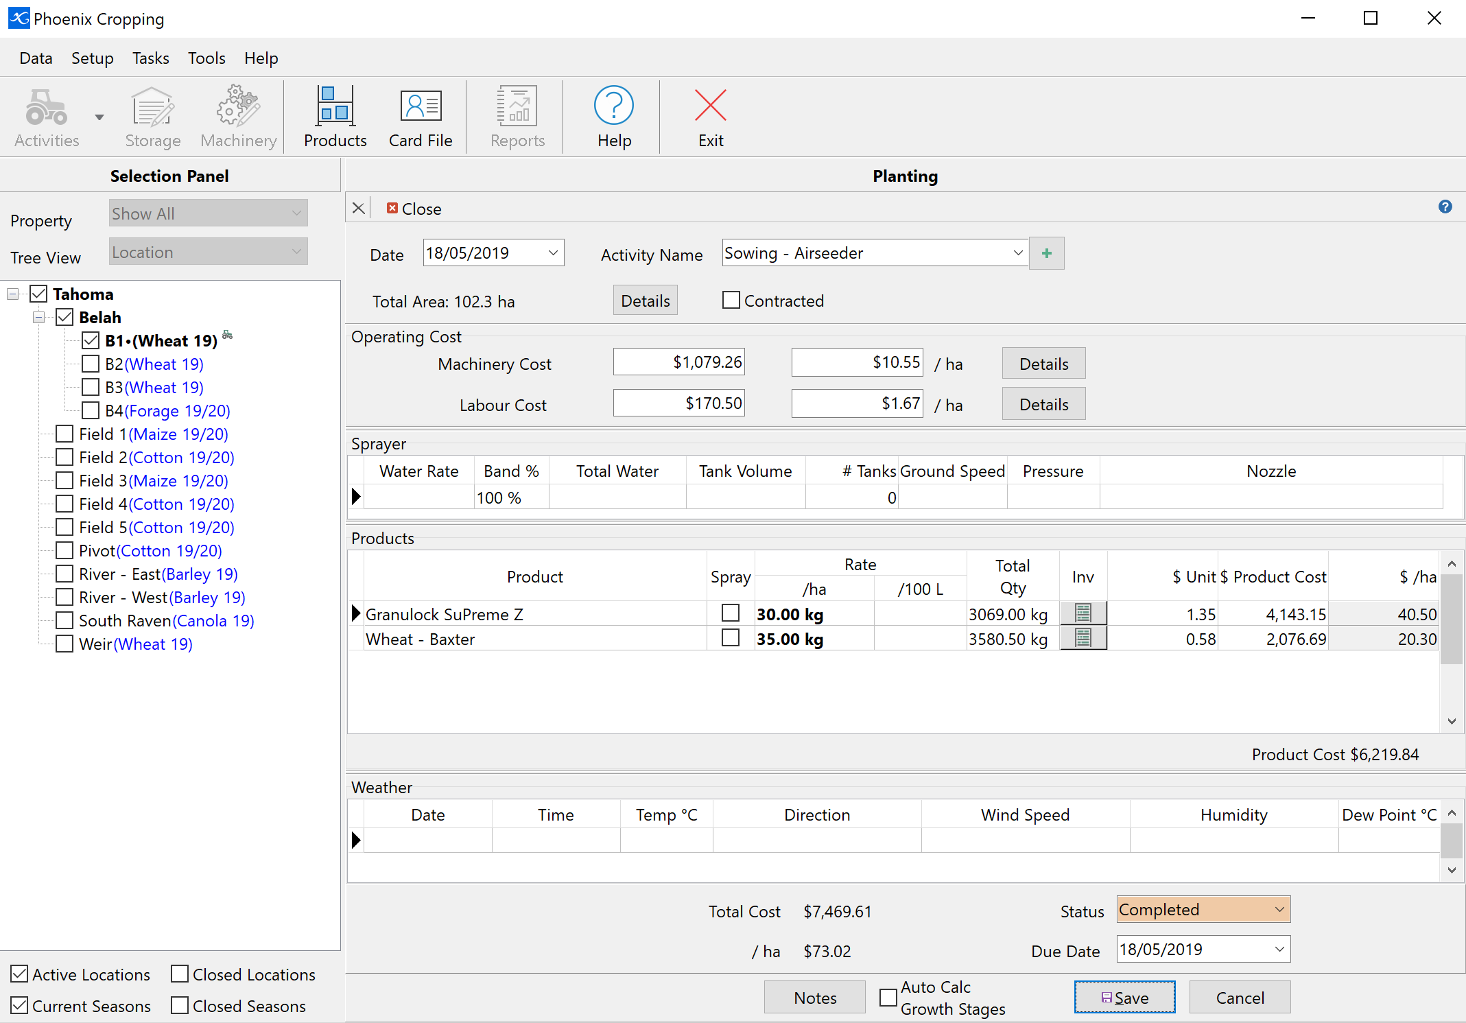Collapse the Belah tree node
The image size is (1466, 1023).
click(38, 317)
